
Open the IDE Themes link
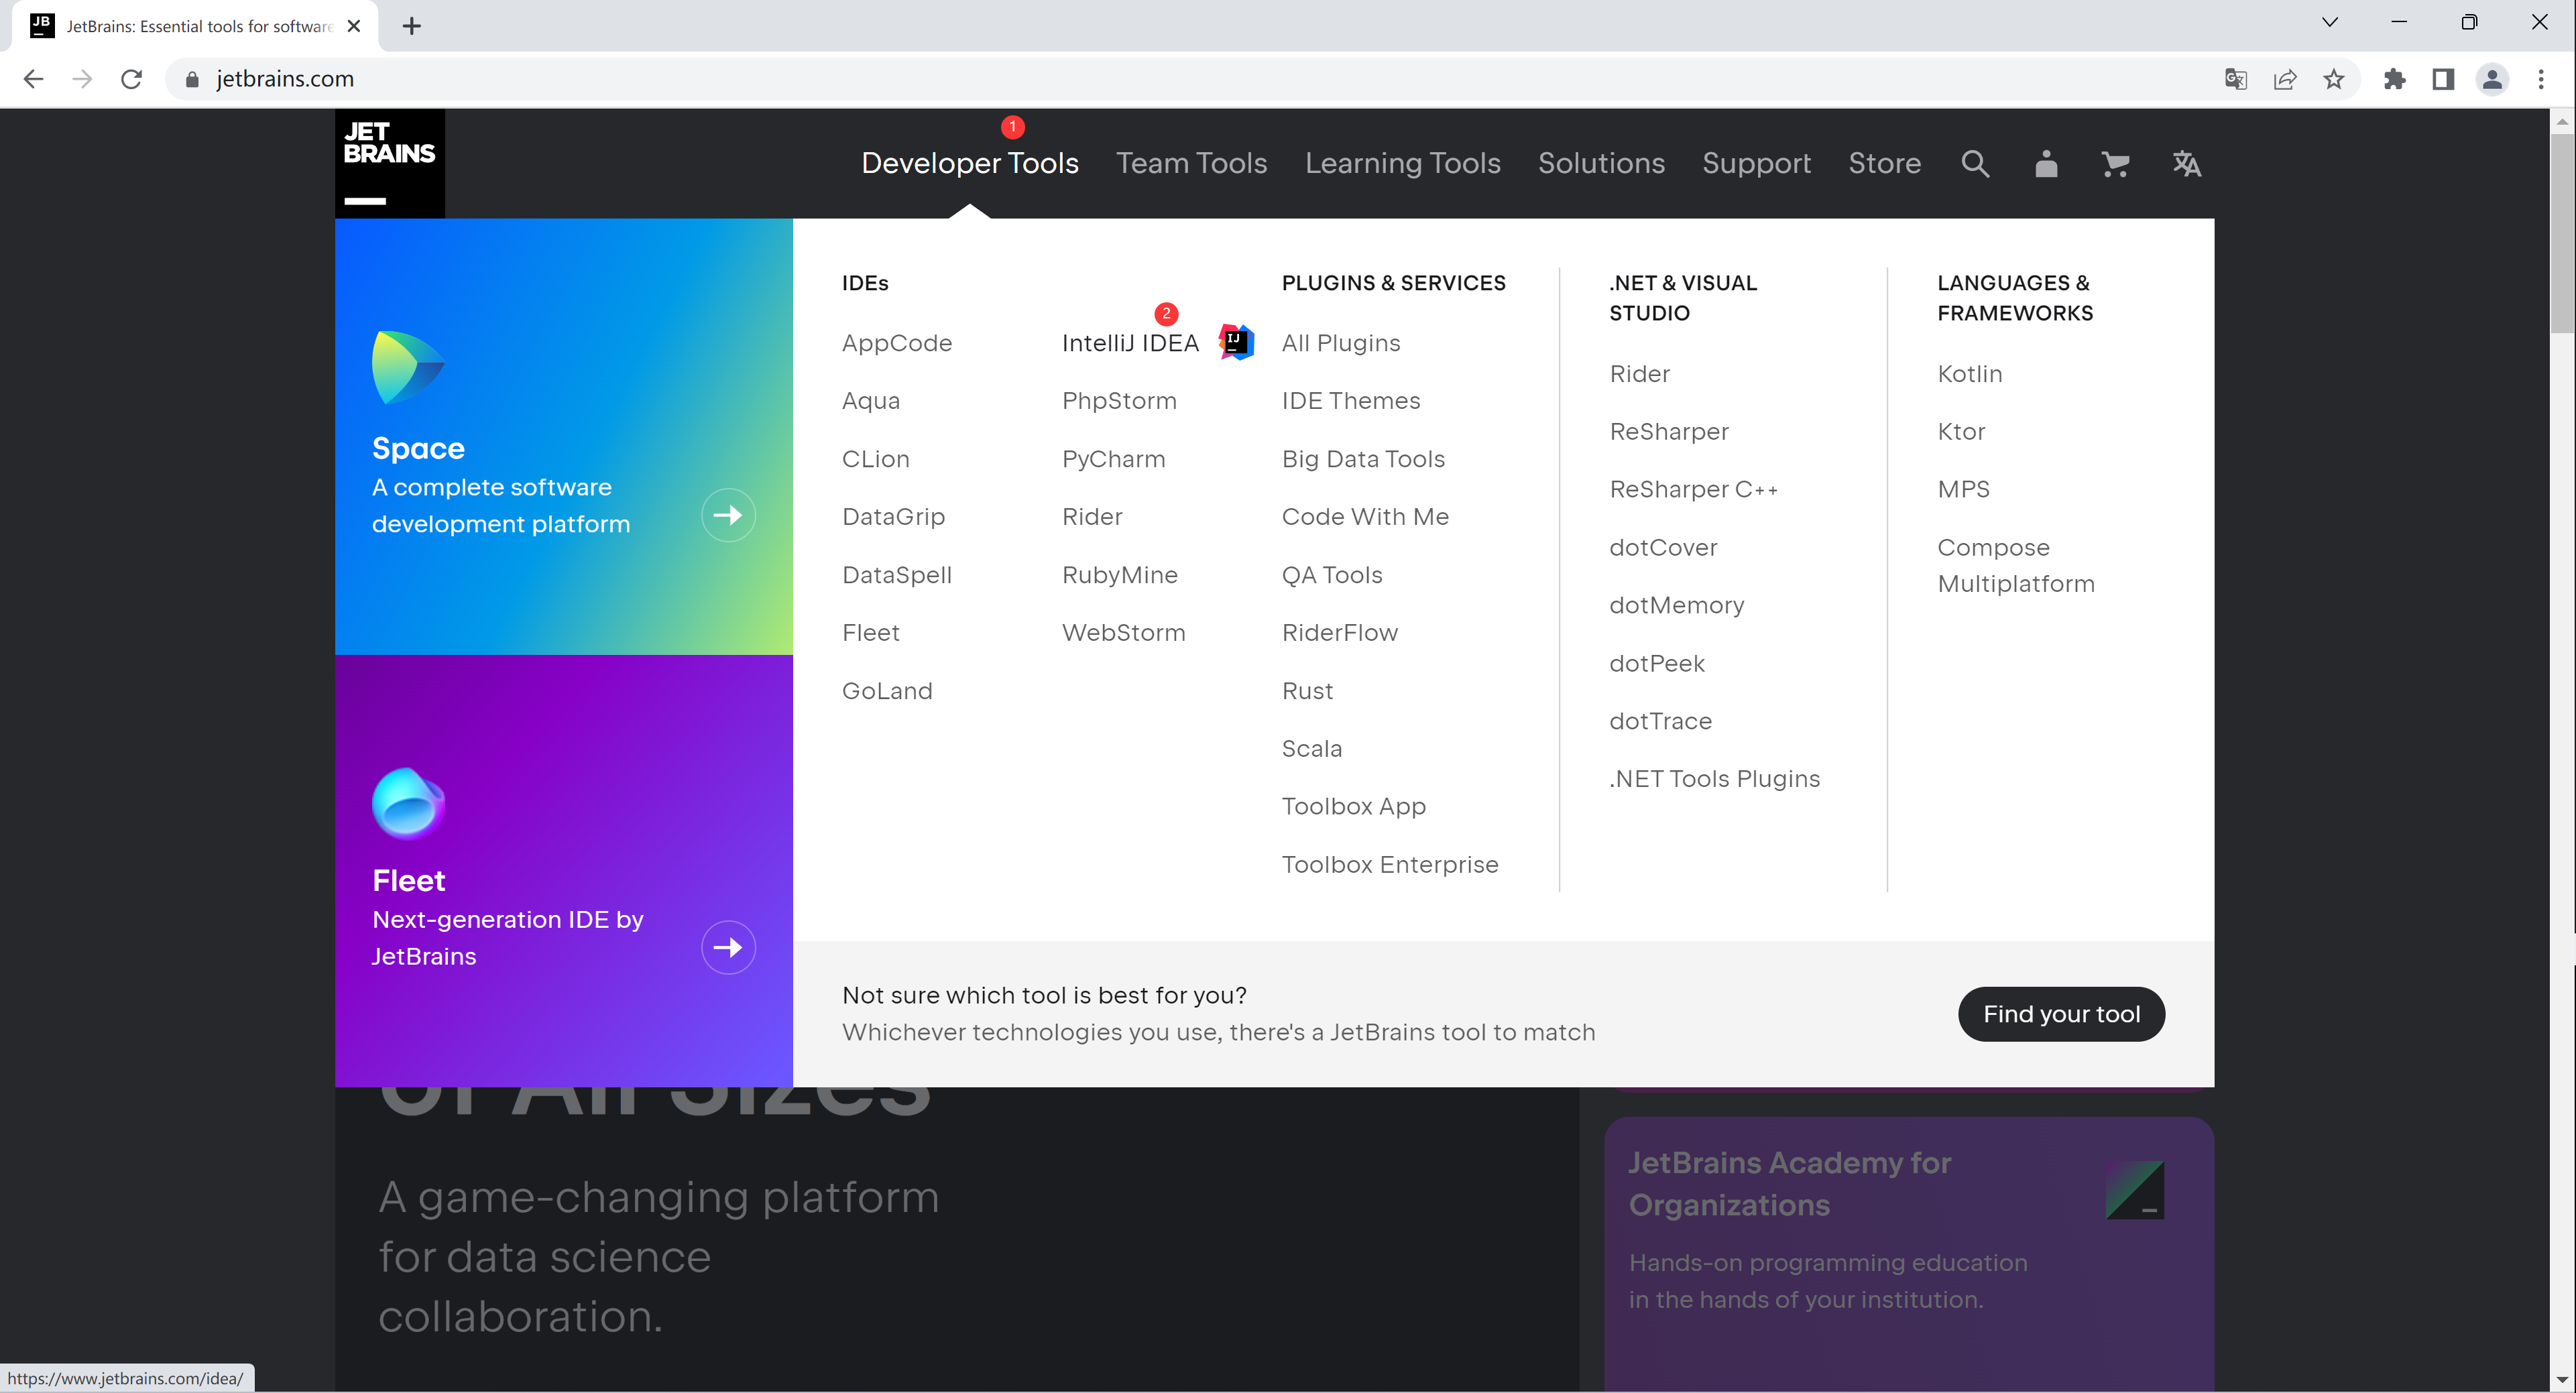(1350, 401)
